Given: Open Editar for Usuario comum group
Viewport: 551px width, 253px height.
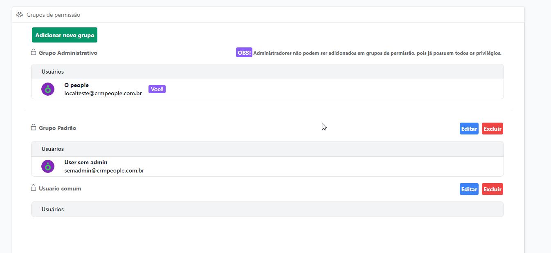Looking at the screenshot, I should click(469, 189).
